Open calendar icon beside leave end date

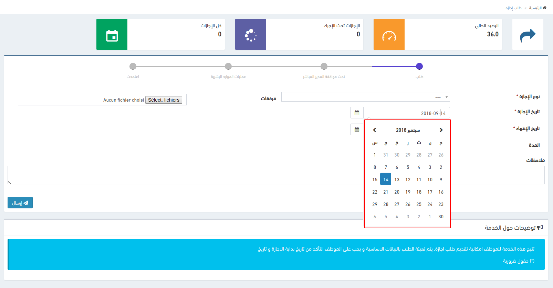click(357, 129)
